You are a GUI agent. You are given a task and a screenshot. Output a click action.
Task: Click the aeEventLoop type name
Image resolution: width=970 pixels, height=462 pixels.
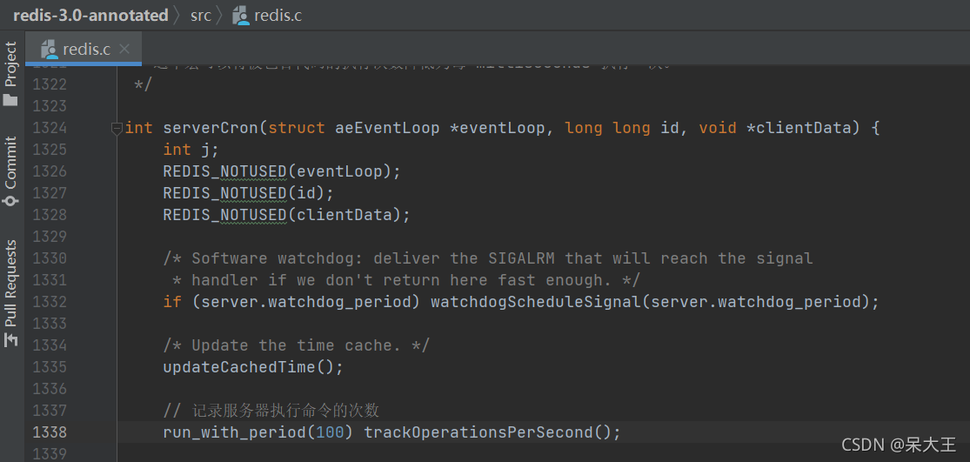(387, 128)
